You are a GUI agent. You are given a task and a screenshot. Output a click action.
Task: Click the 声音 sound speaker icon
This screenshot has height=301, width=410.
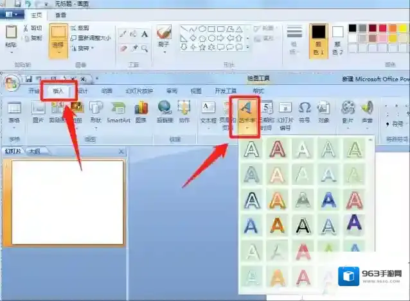click(367, 108)
